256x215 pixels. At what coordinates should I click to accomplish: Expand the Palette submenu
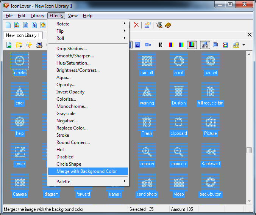(88, 181)
